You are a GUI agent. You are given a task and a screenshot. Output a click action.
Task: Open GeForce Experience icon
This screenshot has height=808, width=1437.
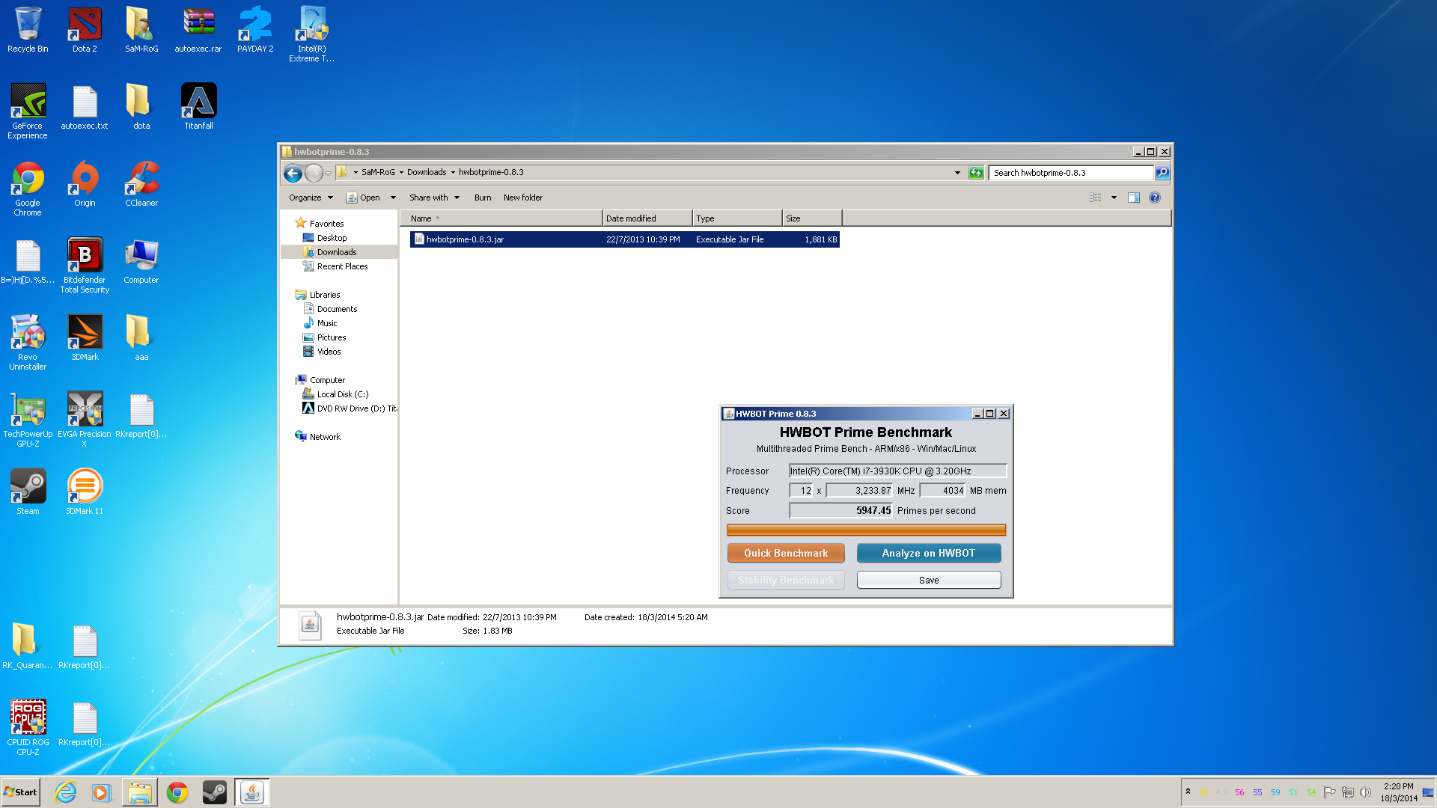click(x=28, y=111)
